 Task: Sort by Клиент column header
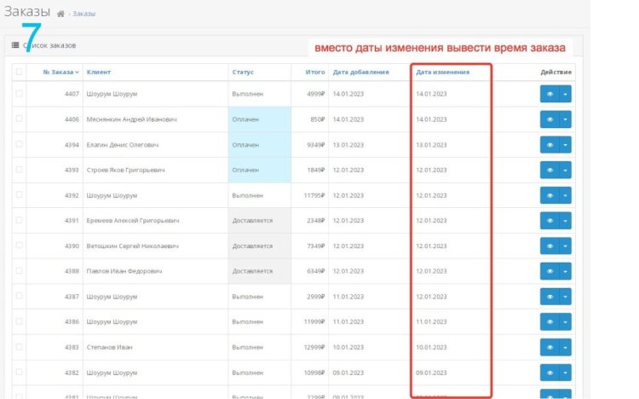(x=99, y=72)
